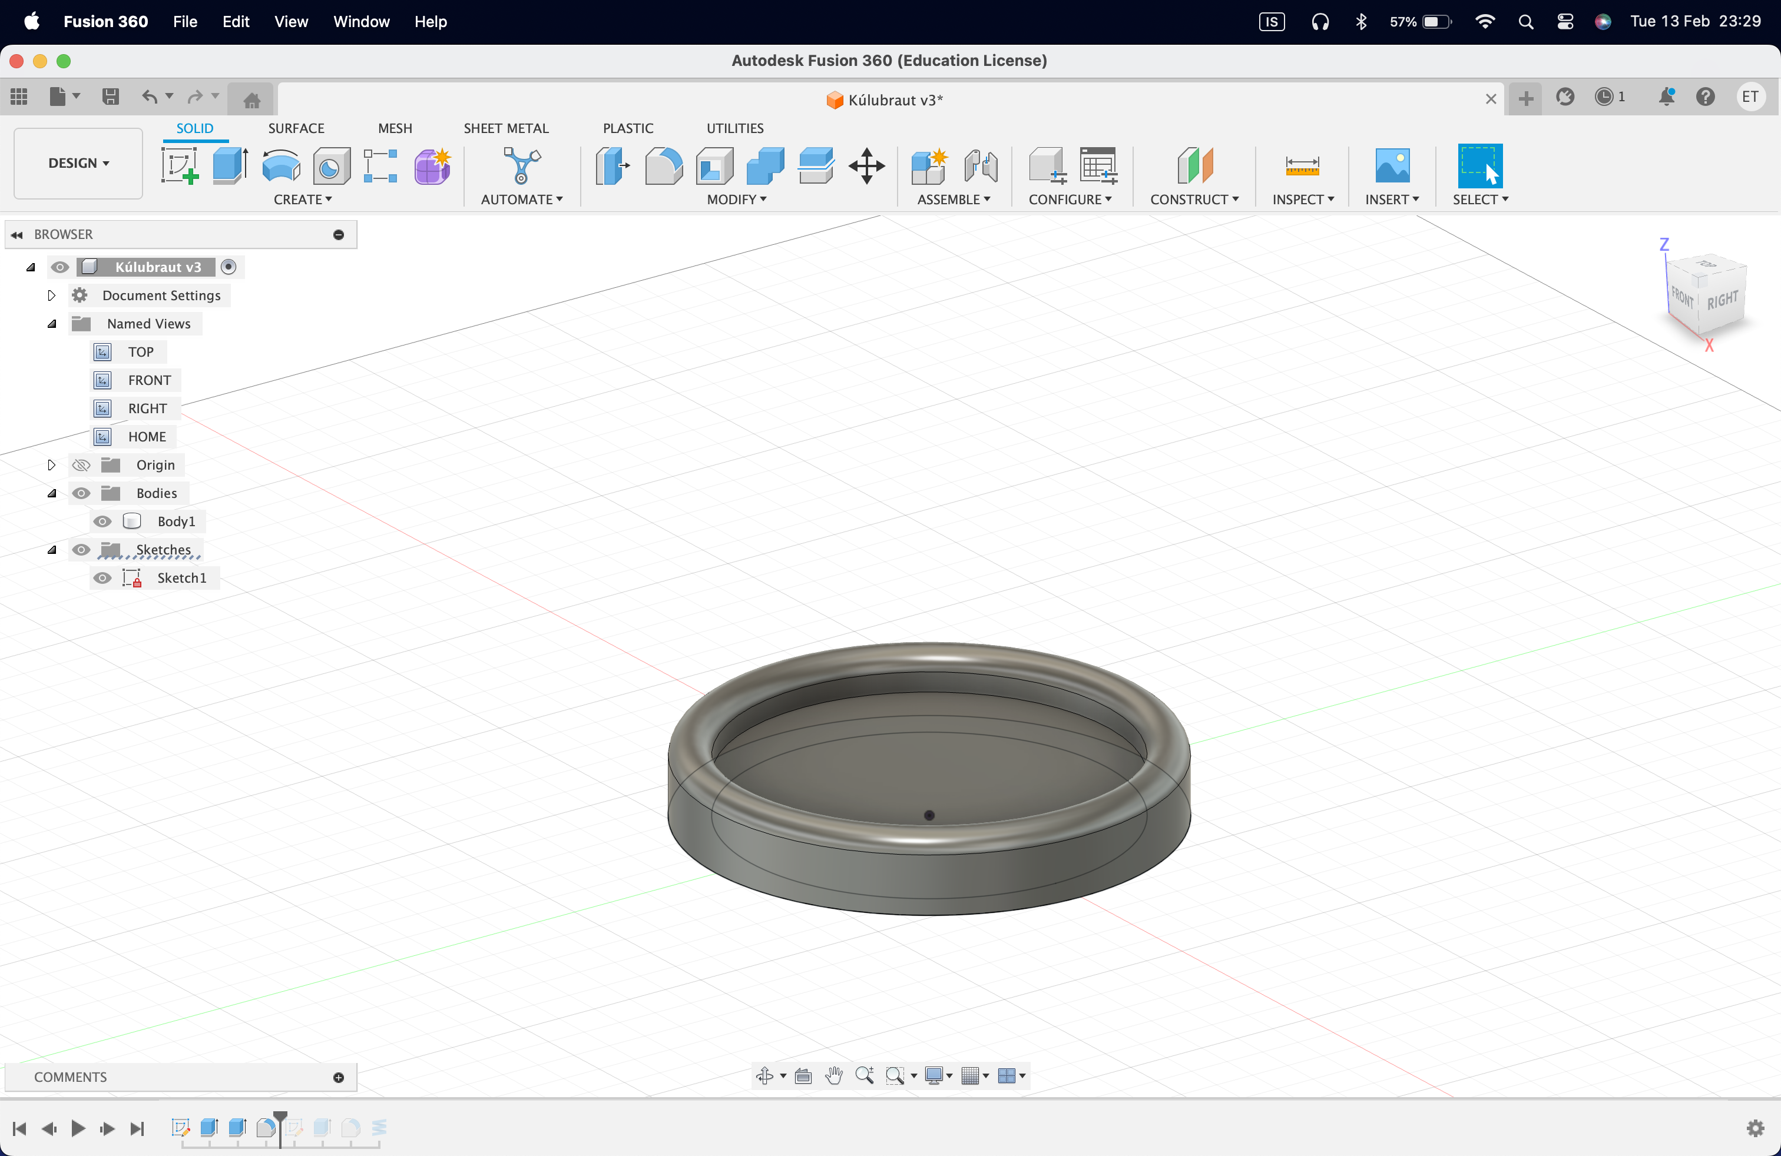The image size is (1781, 1156).
Task: Select the Rectangular Pattern tool
Action: click(381, 165)
